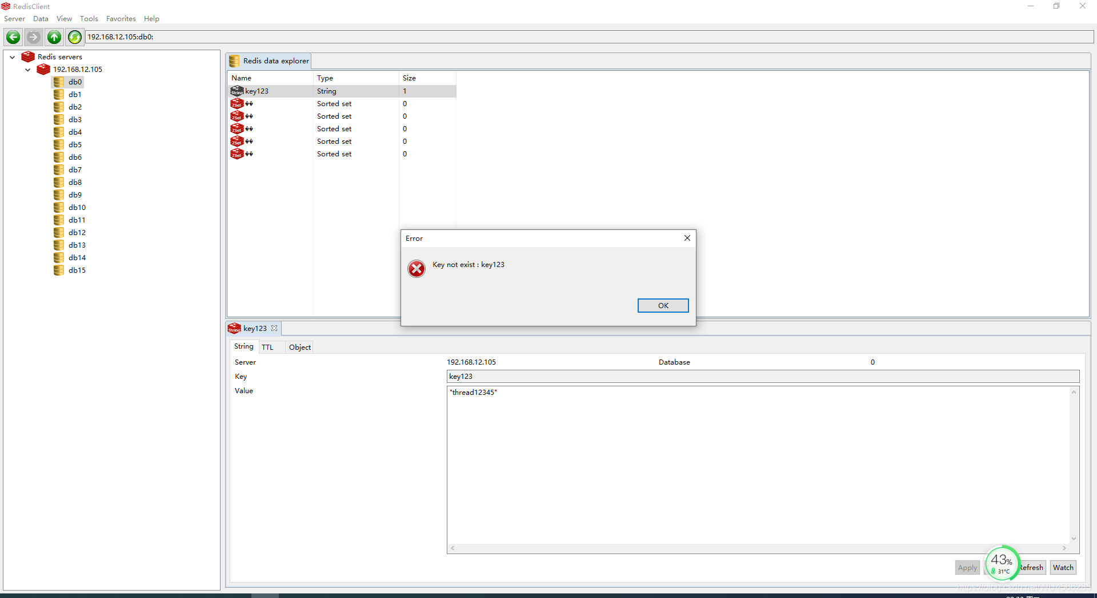Select the db3 database icon

(59, 119)
